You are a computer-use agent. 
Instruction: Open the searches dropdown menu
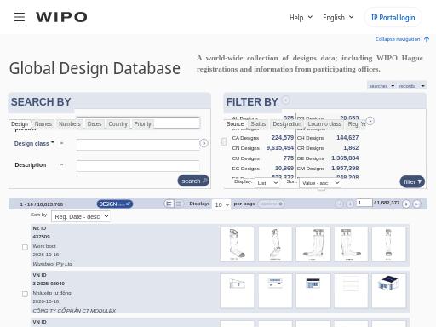(381, 86)
